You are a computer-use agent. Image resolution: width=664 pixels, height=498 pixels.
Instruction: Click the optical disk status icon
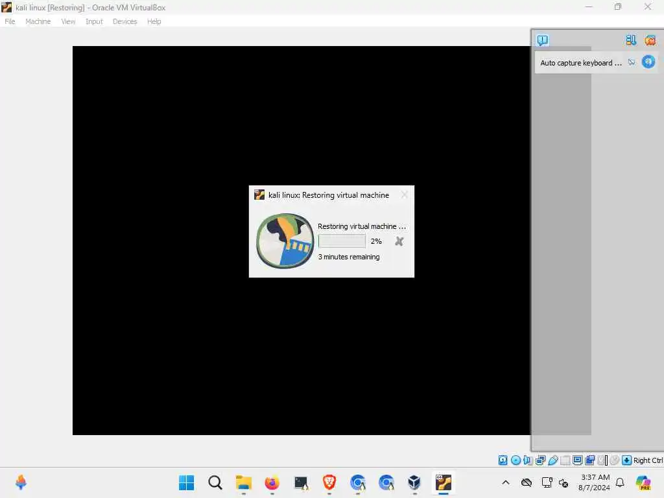[x=516, y=460]
